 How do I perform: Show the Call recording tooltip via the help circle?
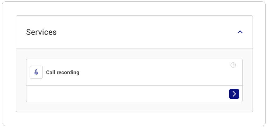coord(233,65)
